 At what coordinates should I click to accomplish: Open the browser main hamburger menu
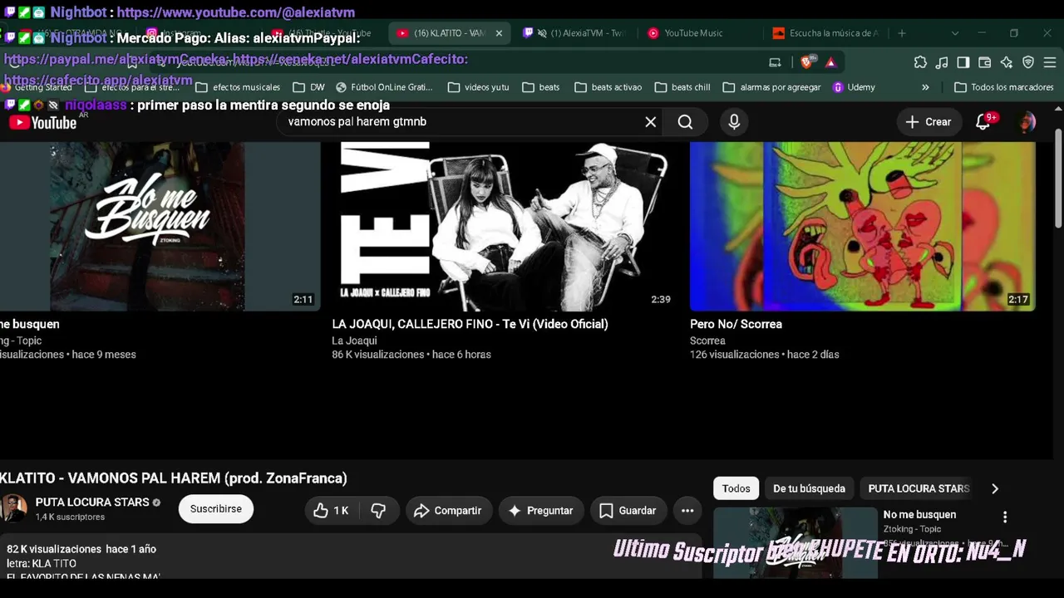[x=1050, y=62]
